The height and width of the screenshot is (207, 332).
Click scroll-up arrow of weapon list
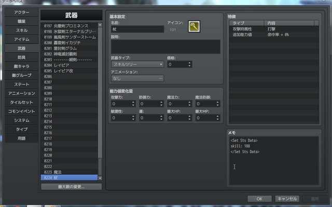pyautogui.click(x=100, y=25)
